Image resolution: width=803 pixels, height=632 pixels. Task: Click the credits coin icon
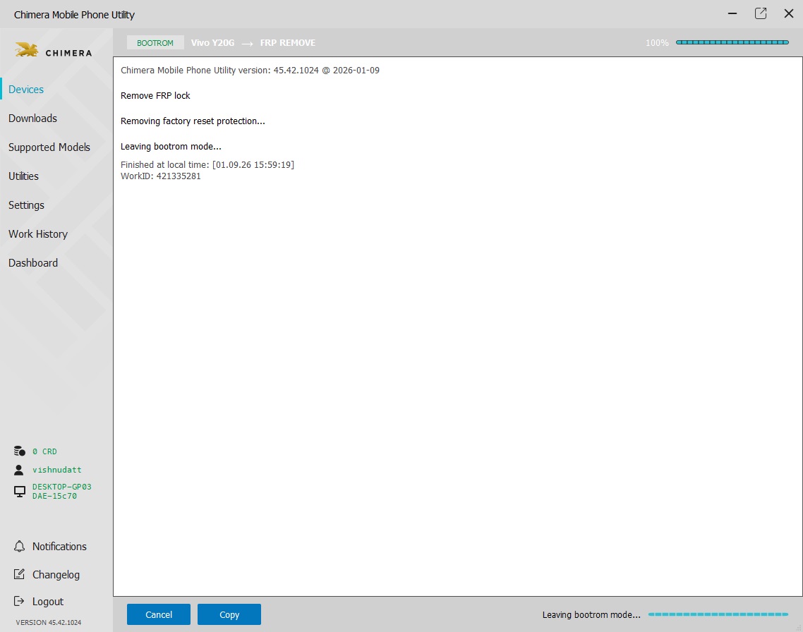[x=20, y=451]
